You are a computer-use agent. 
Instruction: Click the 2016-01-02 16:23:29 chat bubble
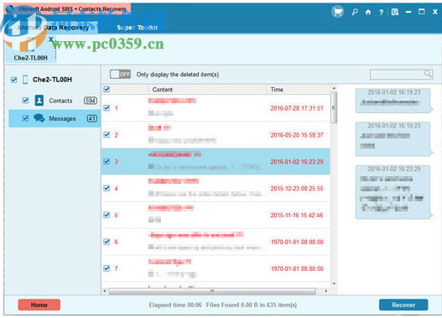(394, 192)
